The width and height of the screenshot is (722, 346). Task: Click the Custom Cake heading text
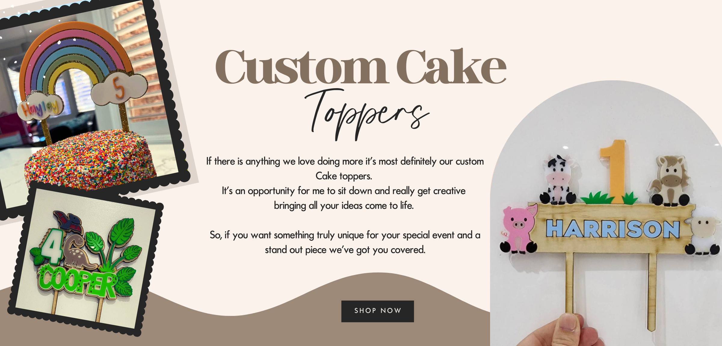(x=360, y=66)
